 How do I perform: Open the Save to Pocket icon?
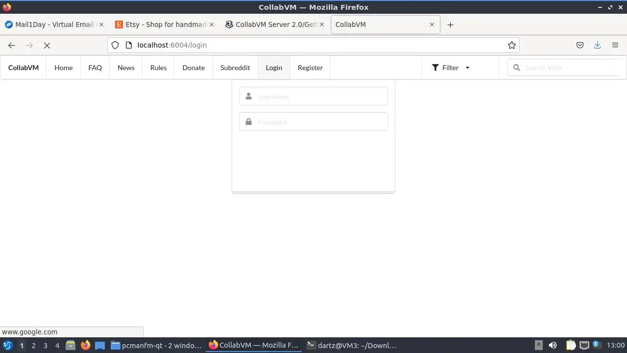pyautogui.click(x=580, y=45)
